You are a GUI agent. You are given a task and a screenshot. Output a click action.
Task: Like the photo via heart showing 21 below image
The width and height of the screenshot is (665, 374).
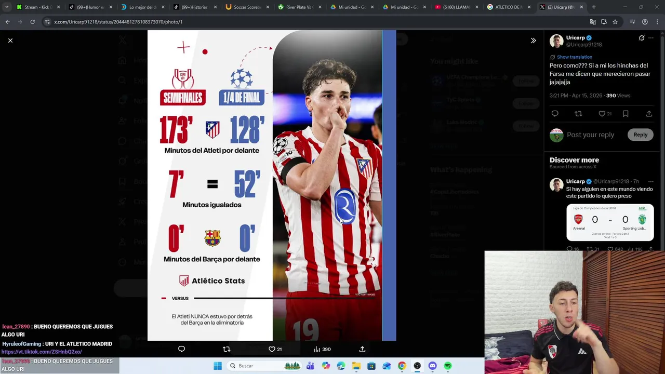coord(275,349)
